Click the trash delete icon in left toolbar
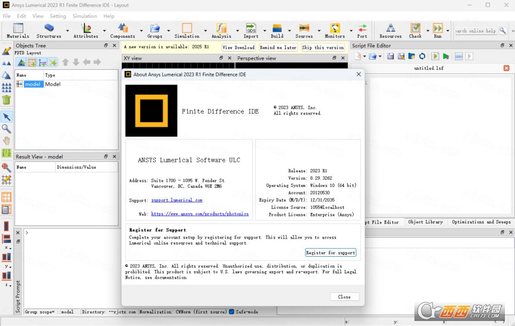Image resolution: width=515 pixels, height=326 pixels. coord(6,99)
